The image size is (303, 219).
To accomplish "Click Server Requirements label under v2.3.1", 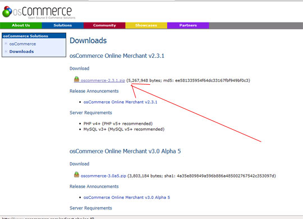I will pos(91,113).
